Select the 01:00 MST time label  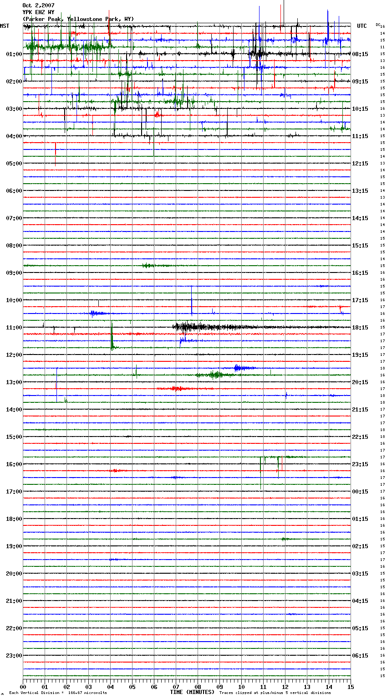pos(14,54)
